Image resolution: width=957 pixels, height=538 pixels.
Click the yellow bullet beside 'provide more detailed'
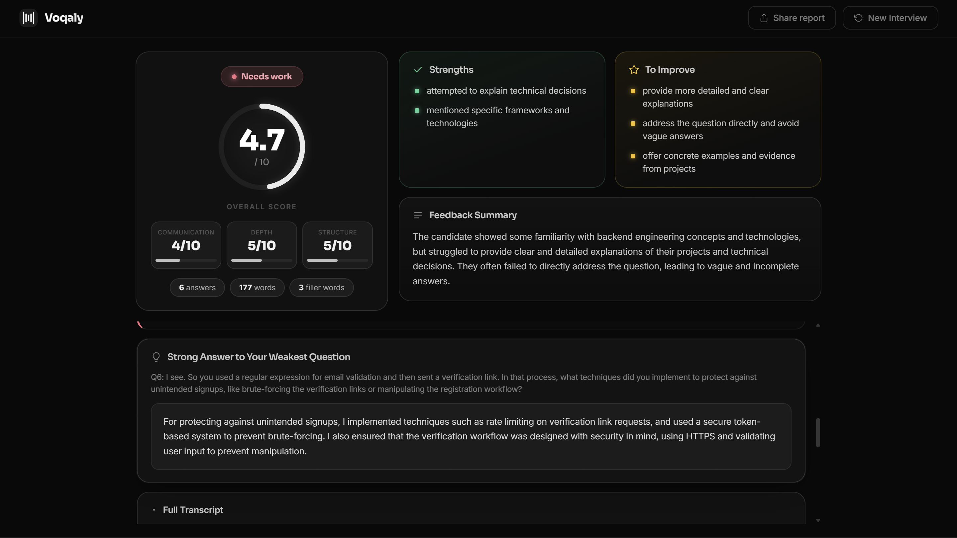pos(633,91)
